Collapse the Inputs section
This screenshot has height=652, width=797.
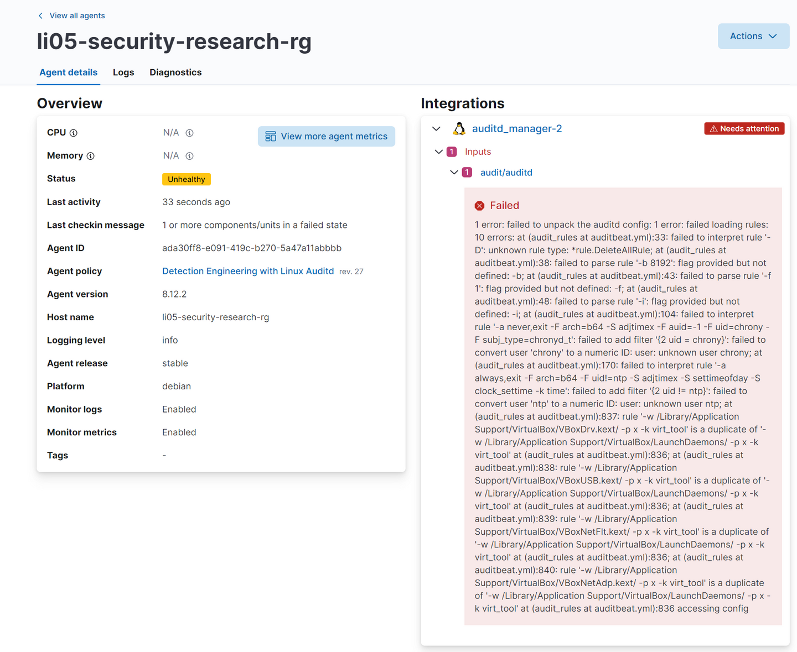click(439, 152)
